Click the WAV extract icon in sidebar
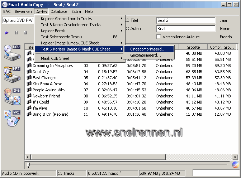The image size is (241, 178). coord(12,53)
